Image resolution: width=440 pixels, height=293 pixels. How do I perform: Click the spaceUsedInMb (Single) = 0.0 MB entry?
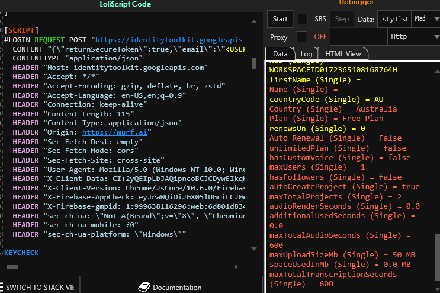click(x=340, y=265)
